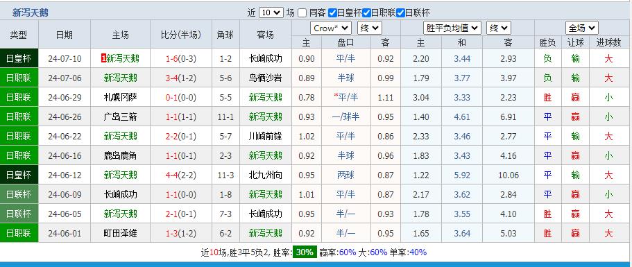Uncheck the 日职联 checkbox
Screen dimensions: 632x267
coord(366,13)
